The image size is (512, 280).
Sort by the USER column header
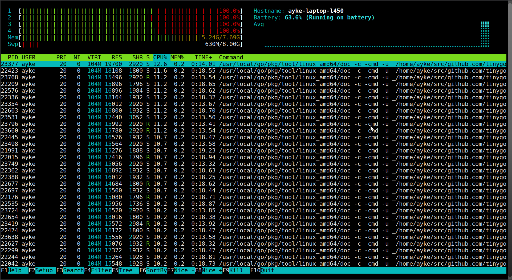29,57
